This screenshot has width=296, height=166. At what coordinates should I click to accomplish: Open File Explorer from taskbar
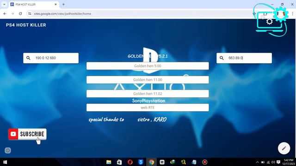coord(109,162)
